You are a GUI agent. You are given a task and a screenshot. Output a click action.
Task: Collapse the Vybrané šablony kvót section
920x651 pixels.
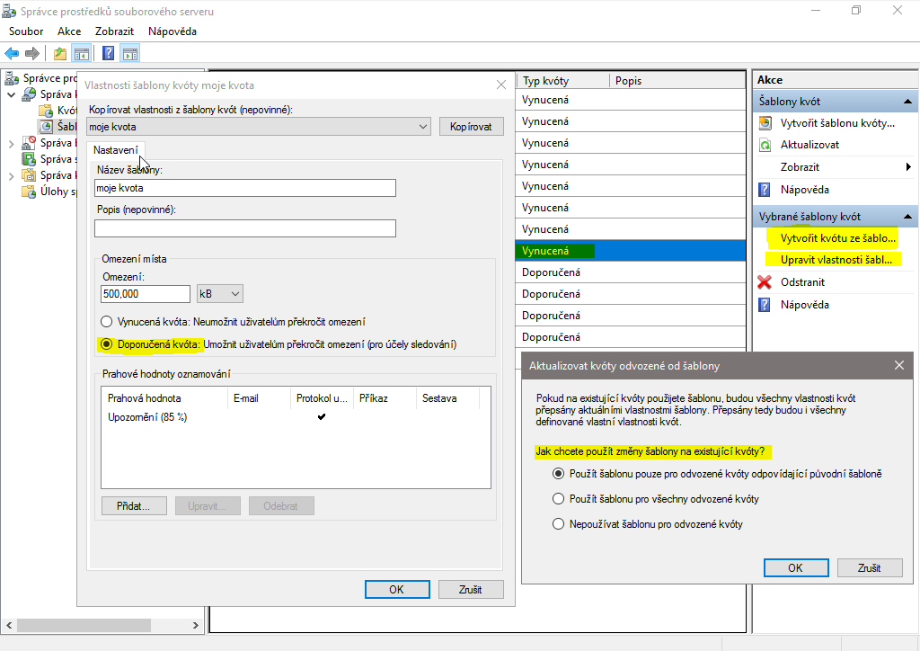(x=907, y=217)
